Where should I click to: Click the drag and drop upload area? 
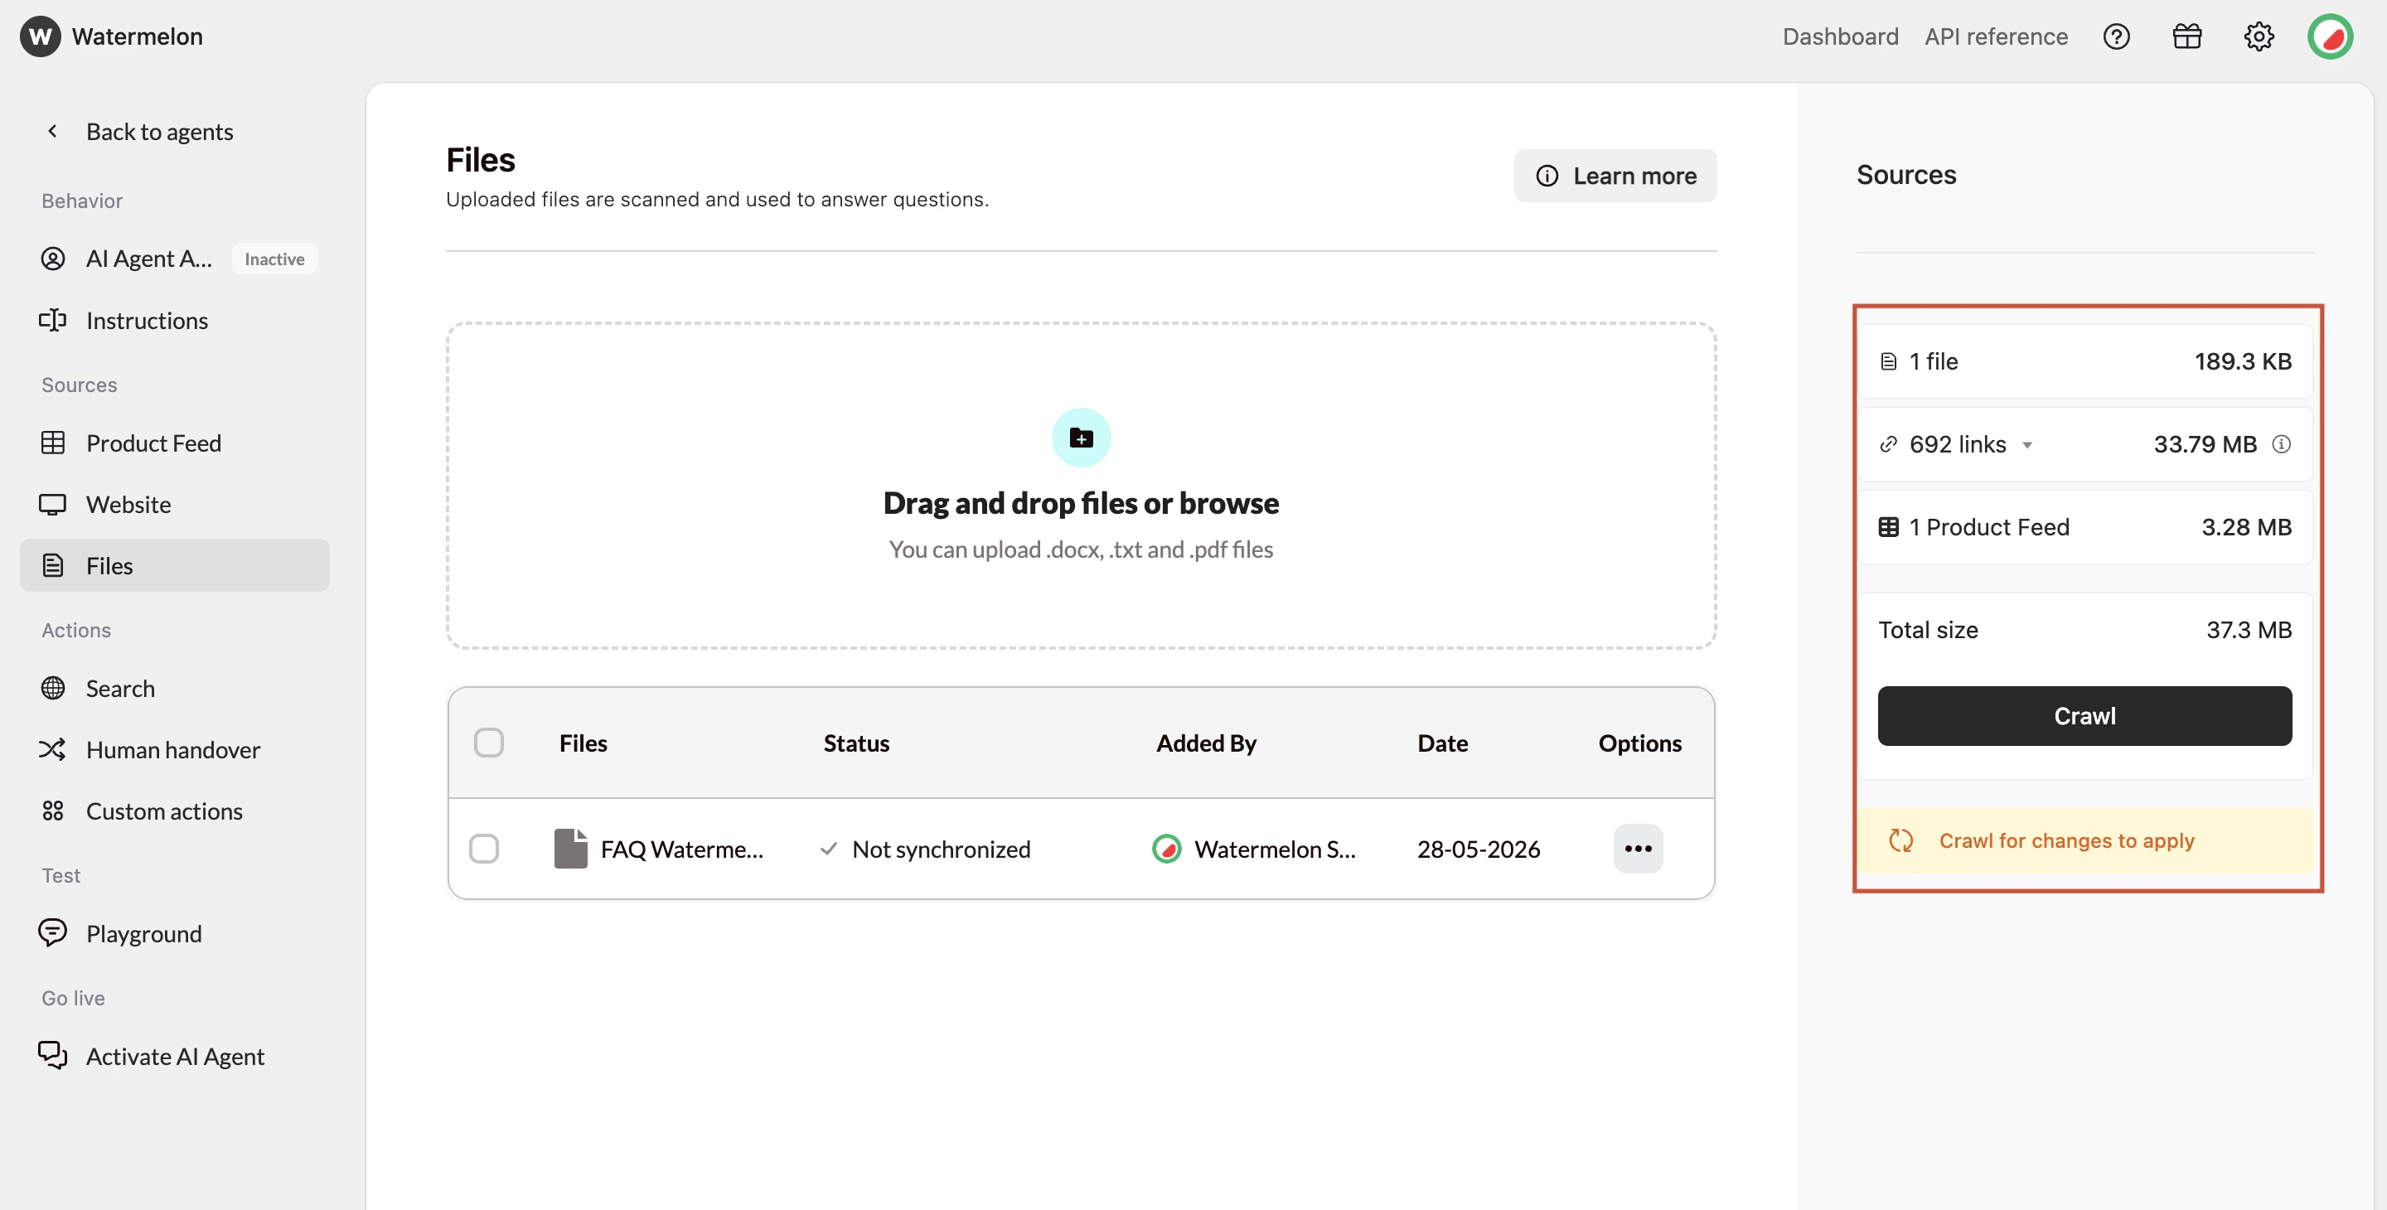pyautogui.click(x=1081, y=486)
